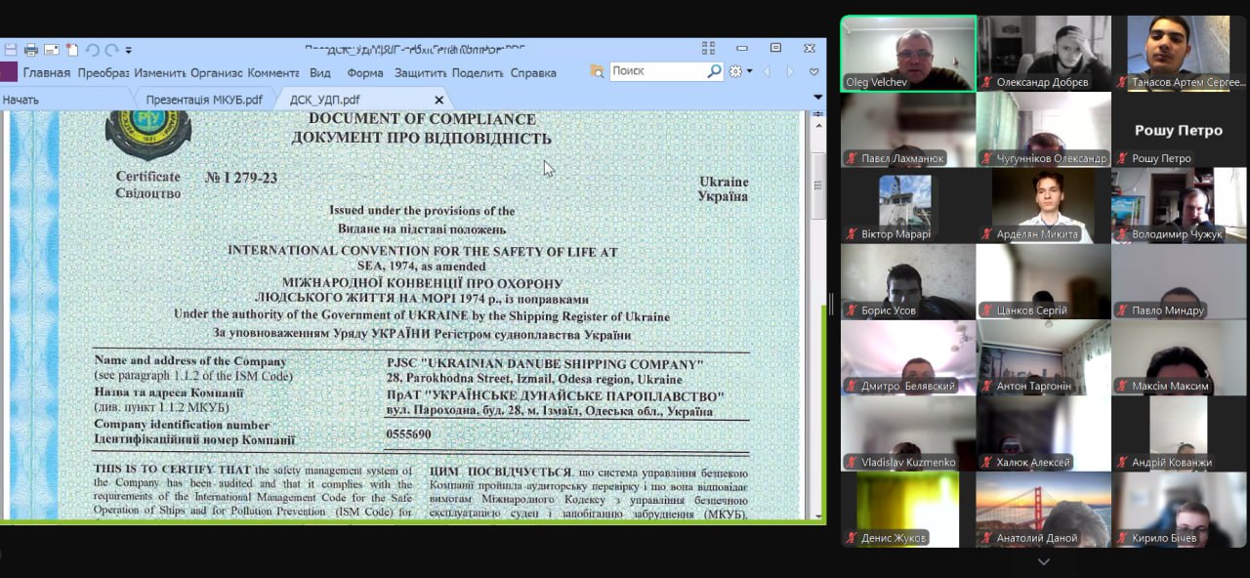This screenshot has width=1250, height=578.
Task: Select Чугунніков Олександр video tile
Action: [1044, 130]
